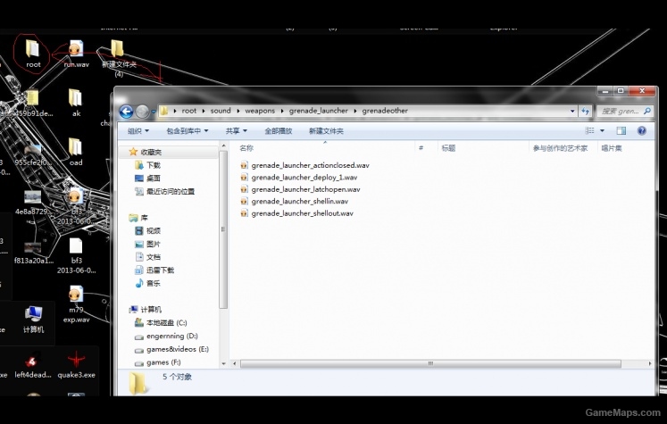Select the 计算机 desktop icon
Image resolution: width=667 pixels, height=424 pixels.
point(33,320)
